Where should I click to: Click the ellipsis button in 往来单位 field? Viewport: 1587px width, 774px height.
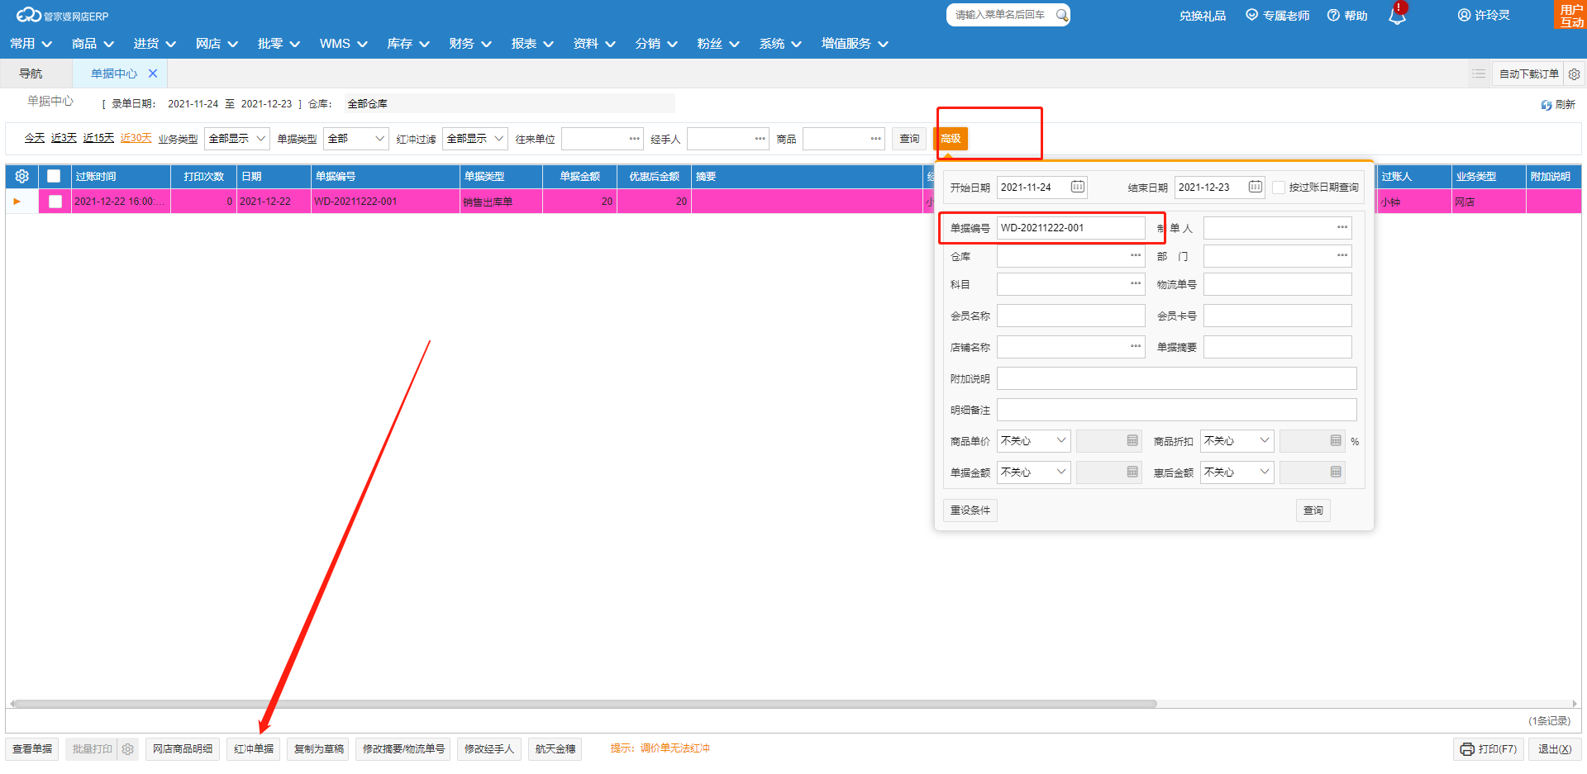[635, 139]
